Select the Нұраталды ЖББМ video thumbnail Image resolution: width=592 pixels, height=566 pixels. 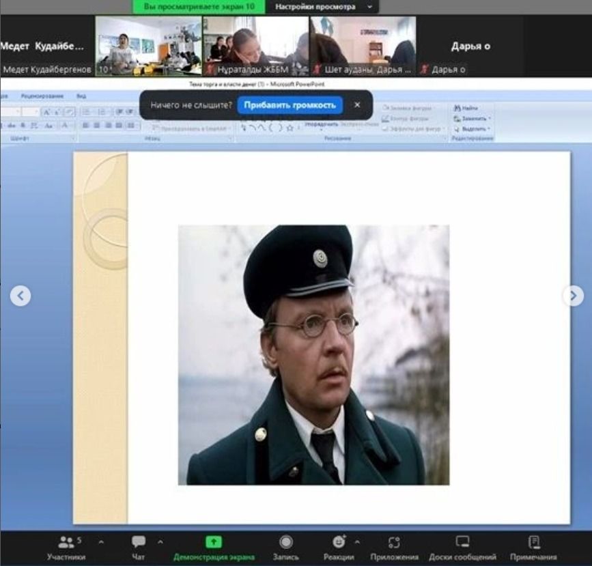point(256,45)
